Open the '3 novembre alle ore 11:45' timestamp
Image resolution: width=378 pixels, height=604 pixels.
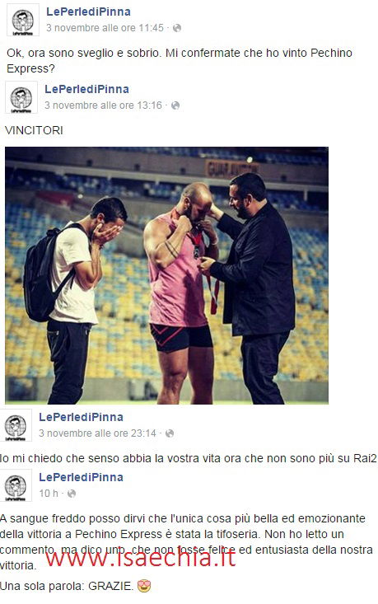point(105,28)
